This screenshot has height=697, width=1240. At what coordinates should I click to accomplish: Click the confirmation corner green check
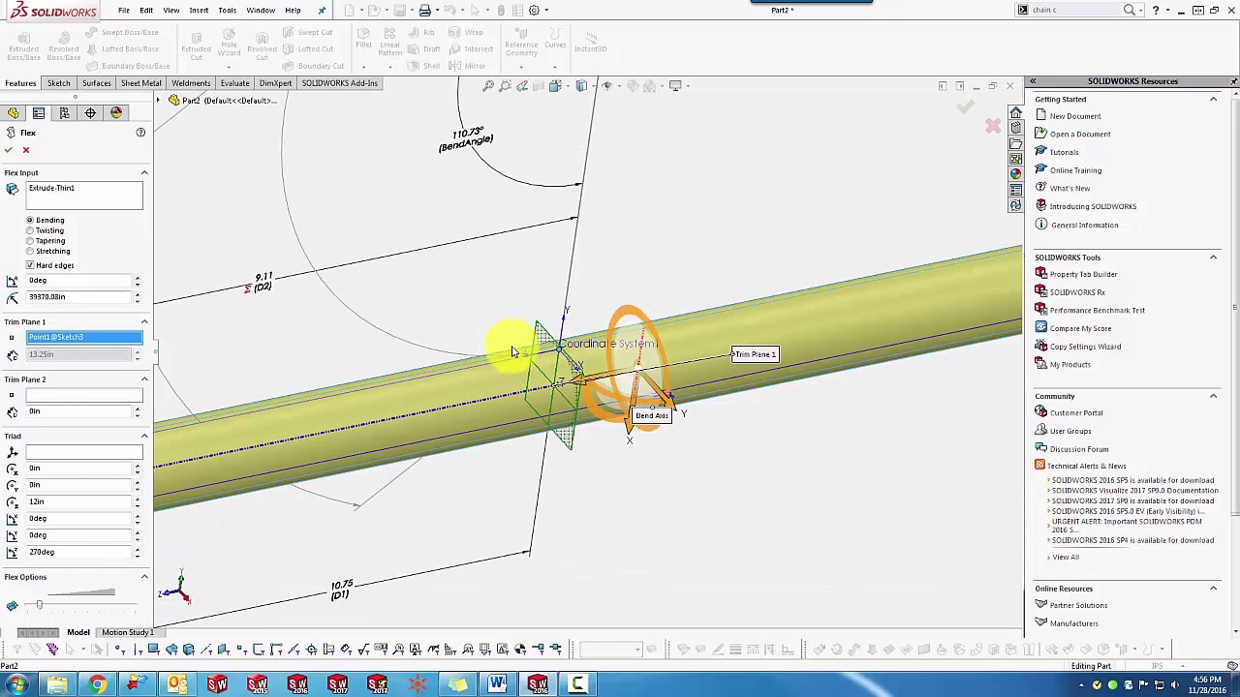point(966,106)
